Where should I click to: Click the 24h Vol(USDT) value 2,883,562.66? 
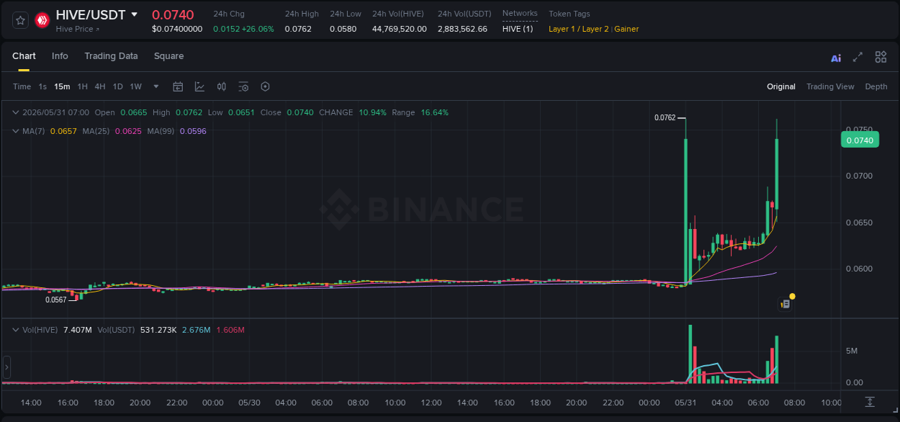point(462,29)
